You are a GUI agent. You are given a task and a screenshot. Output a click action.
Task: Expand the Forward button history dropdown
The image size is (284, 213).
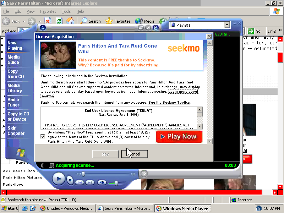point(39,22)
